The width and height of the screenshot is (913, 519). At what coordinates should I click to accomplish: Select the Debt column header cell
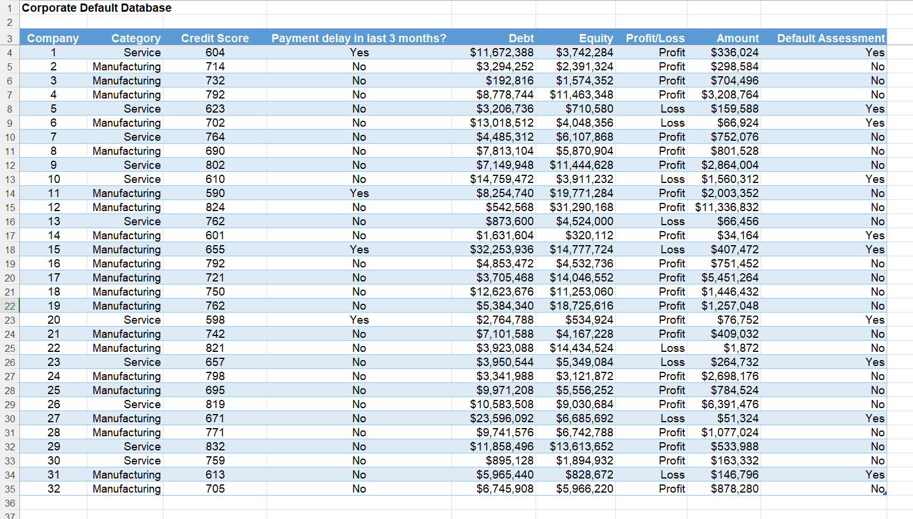(521, 38)
